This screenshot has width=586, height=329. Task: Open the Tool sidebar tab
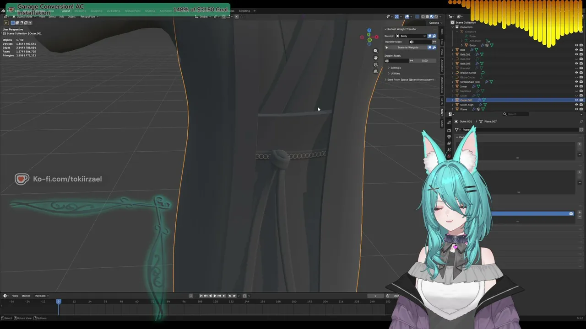442,42
